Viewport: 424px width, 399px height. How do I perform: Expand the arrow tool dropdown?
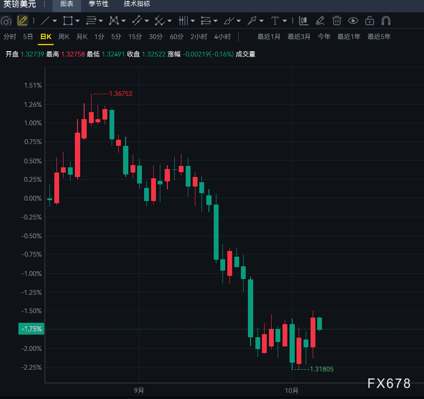tap(261, 21)
